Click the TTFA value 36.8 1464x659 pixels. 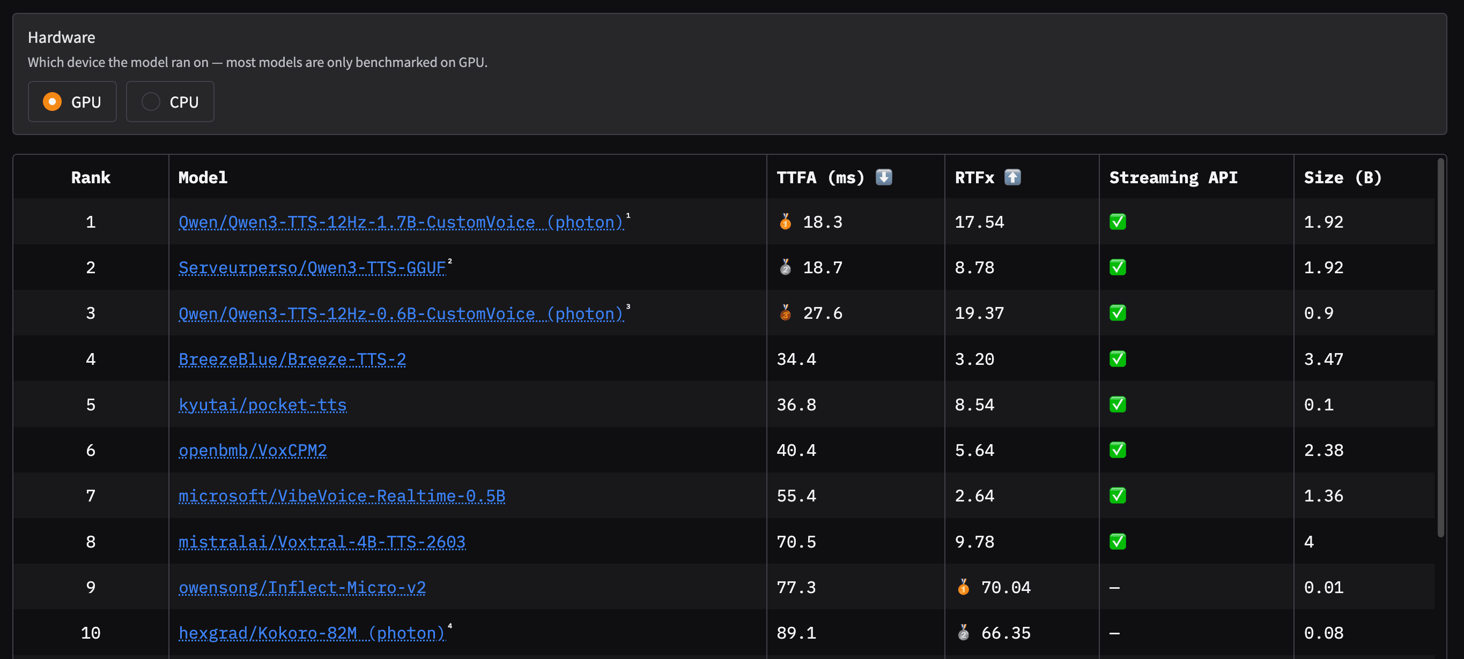click(796, 404)
